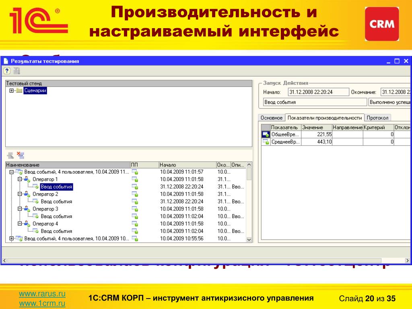
Task: Click start time 10.04.2009 11:01:57
Action: point(181,172)
